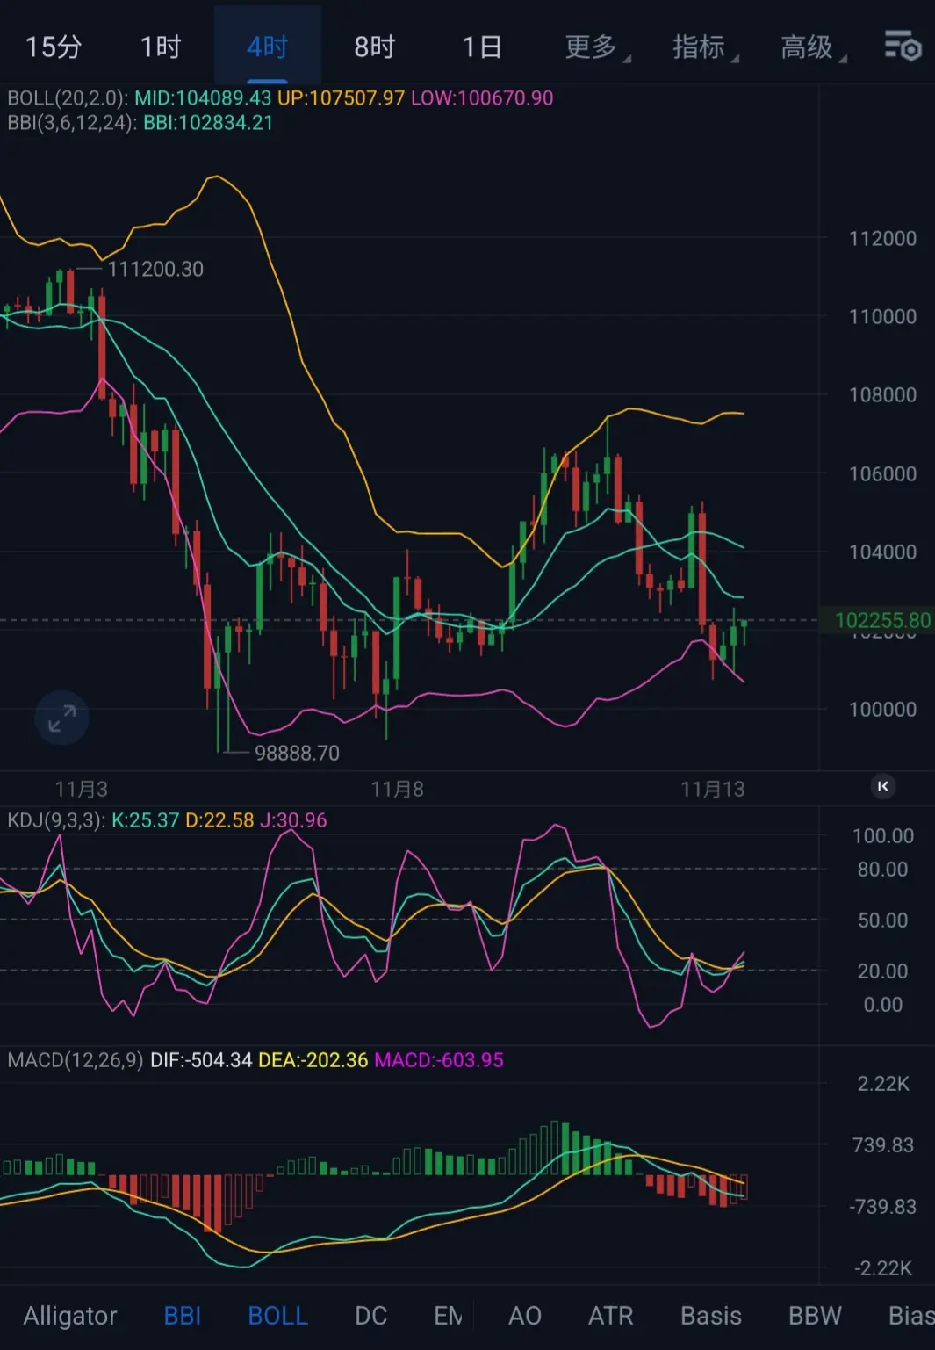Open the 更多 timeframe dropdown
The width and height of the screenshot is (935, 1350).
click(597, 47)
